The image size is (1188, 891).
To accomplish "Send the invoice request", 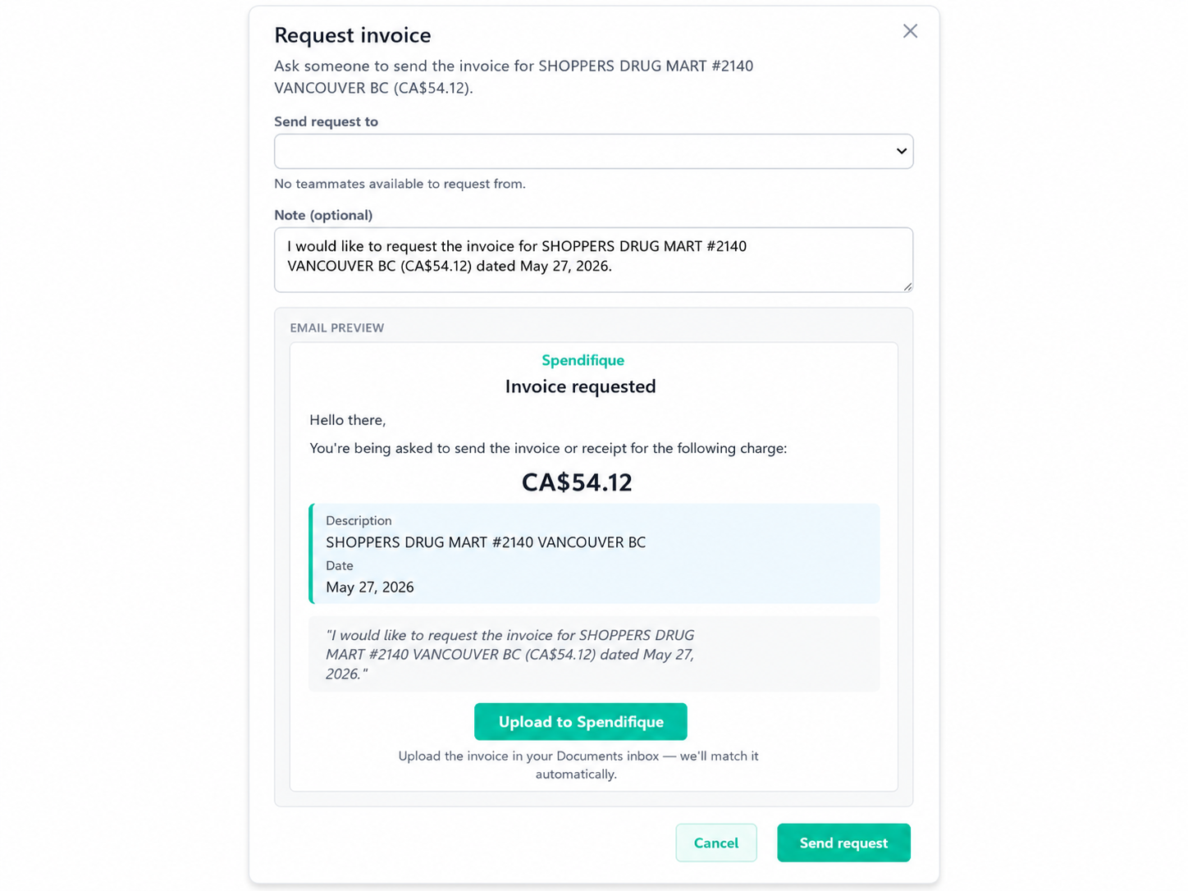I will (x=843, y=843).
